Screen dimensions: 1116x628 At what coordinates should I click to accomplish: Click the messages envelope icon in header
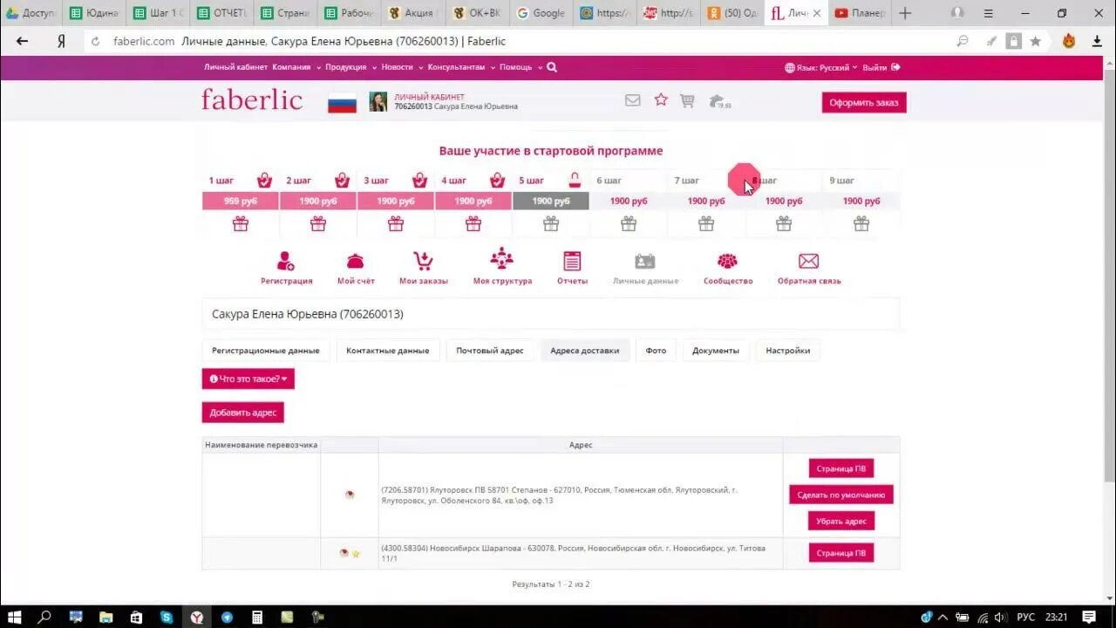pyautogui.click(x=633, y=100)
